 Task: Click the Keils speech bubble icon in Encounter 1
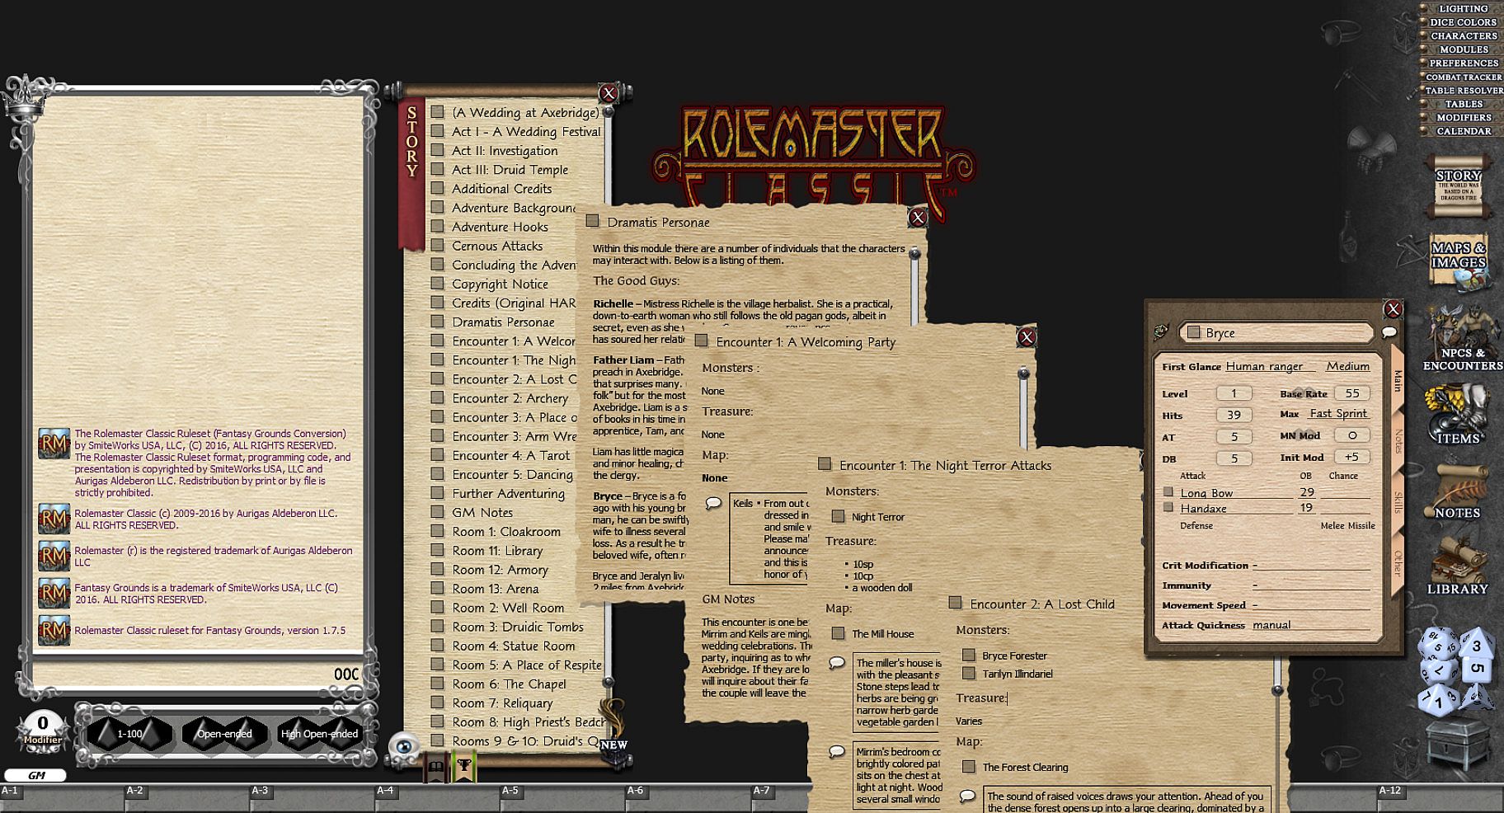click(x=714, y=503)
